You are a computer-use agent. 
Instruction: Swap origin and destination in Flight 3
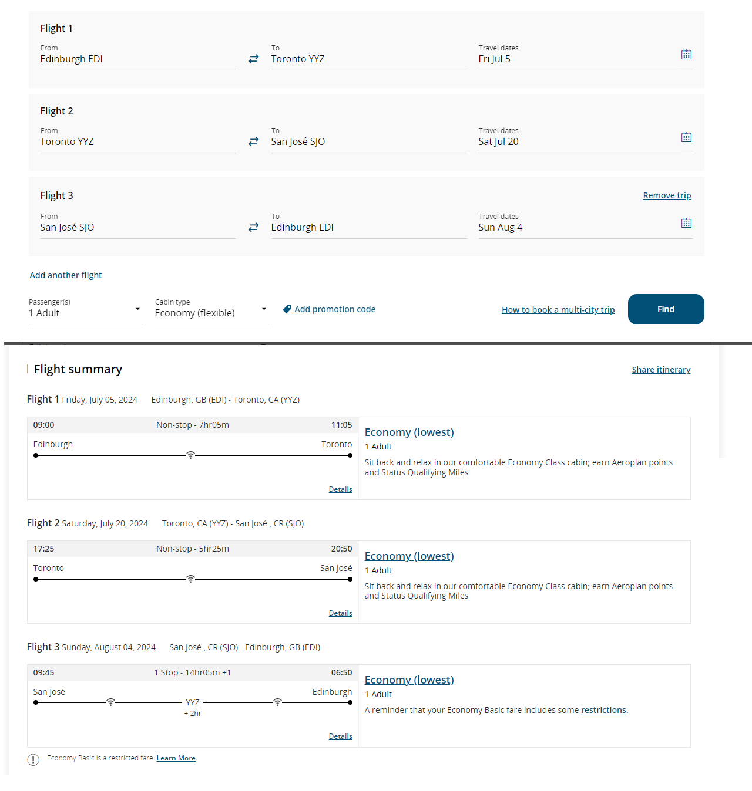(253, 228)
